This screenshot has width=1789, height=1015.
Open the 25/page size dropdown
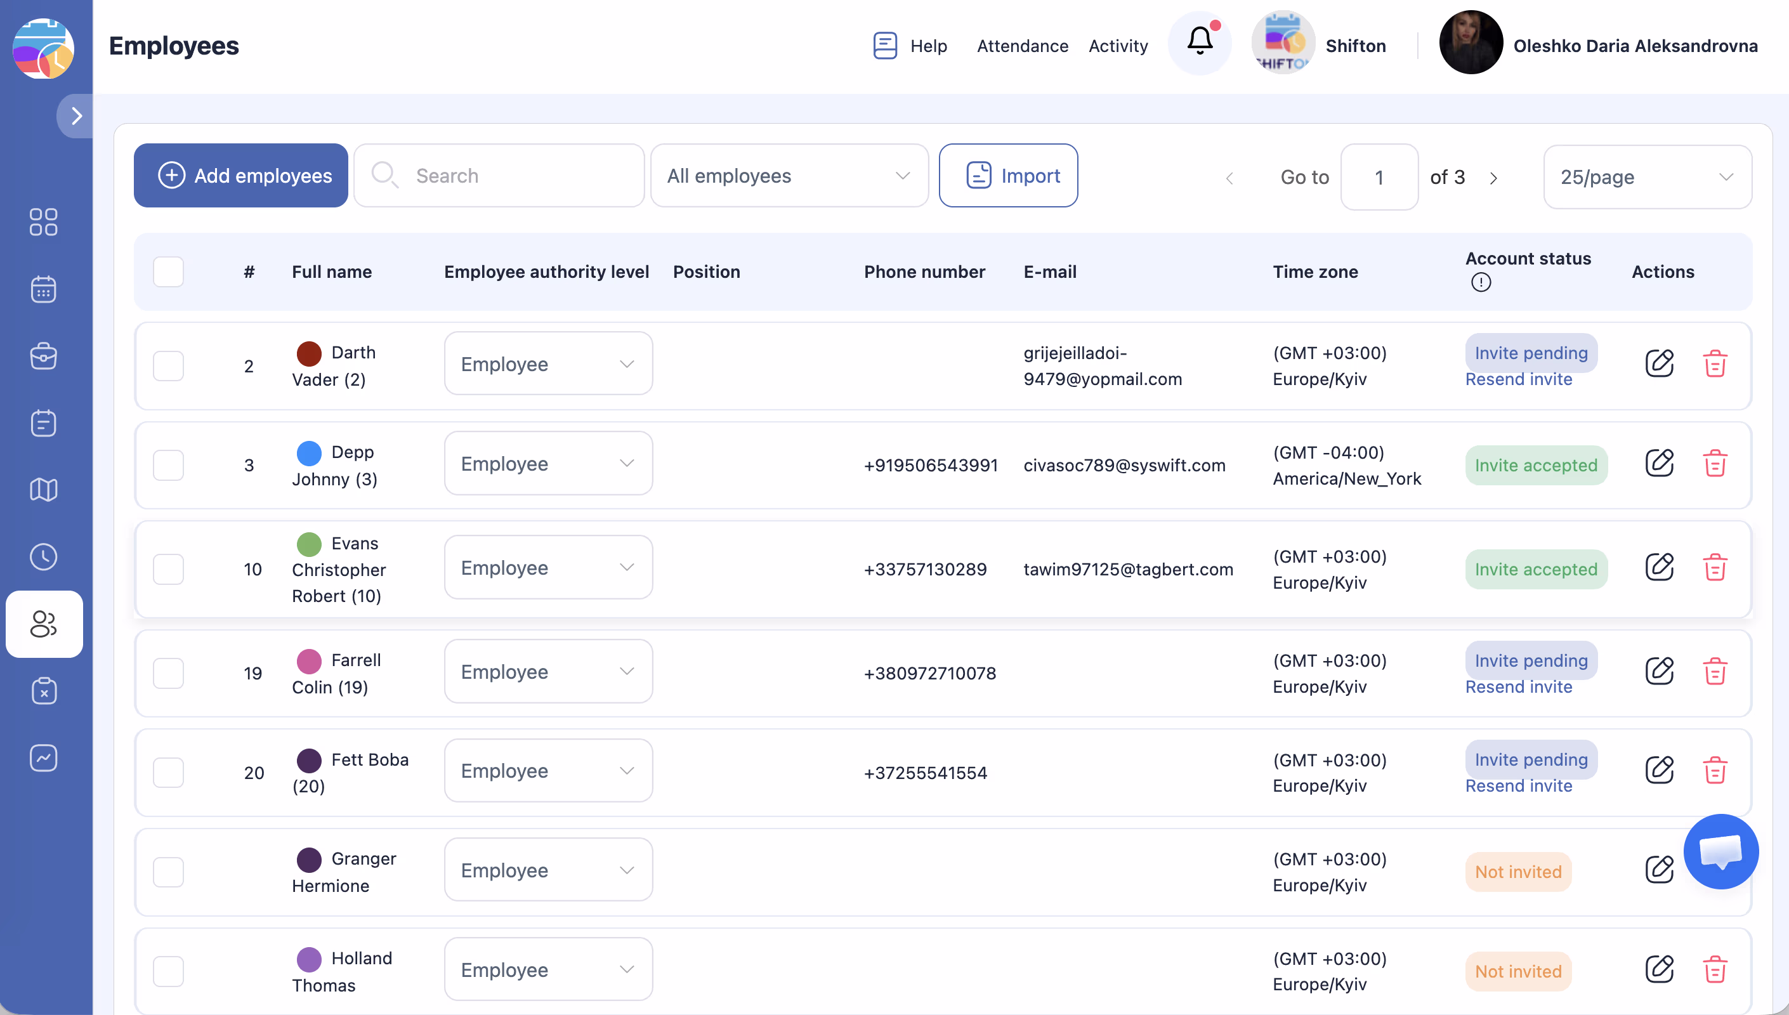coord(1646,177)
